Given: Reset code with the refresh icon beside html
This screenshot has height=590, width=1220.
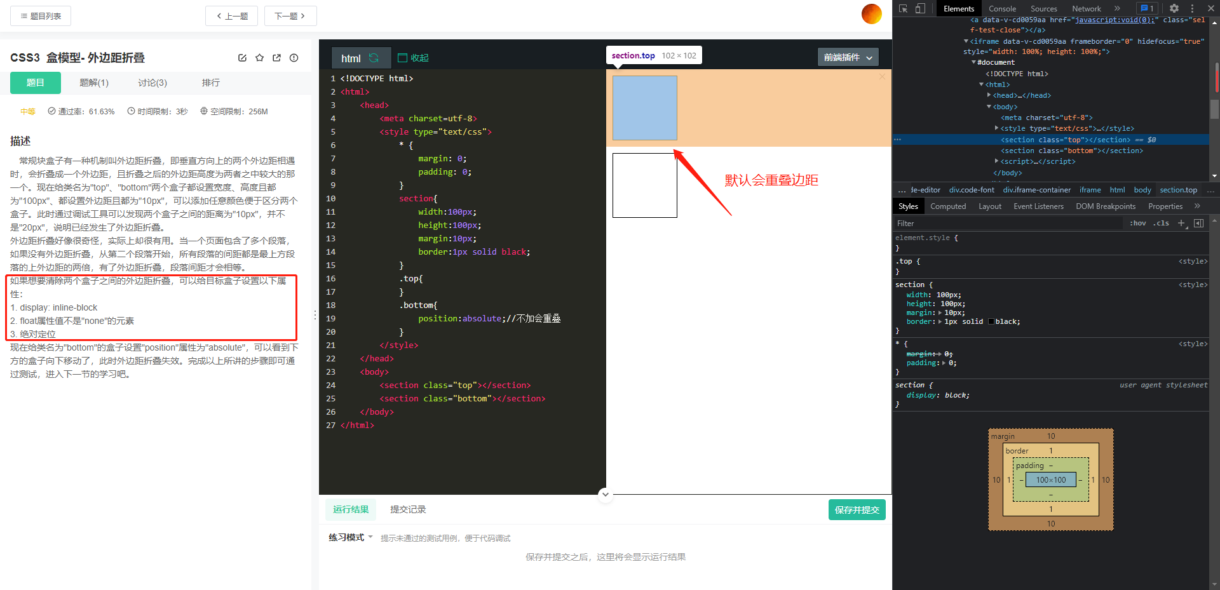Looking at the screenshot, I should (374, 58).
